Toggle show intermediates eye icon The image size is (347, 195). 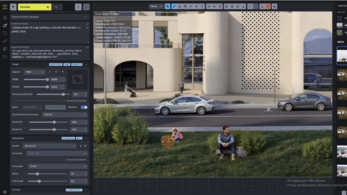click(214, 6)
